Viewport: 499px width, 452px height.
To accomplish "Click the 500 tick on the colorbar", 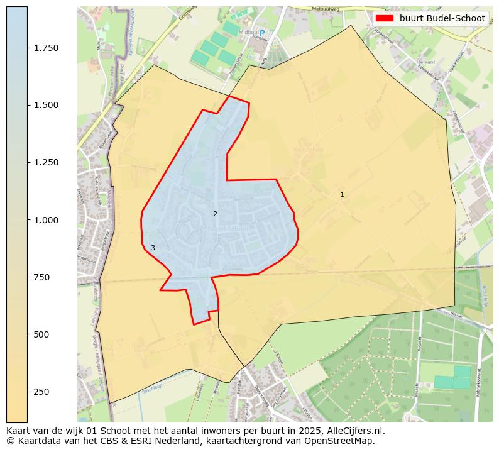I will tap(43, 334).
